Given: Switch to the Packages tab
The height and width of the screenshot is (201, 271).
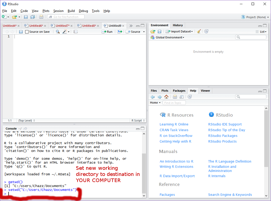Looking at the screenshot, I should [x=179, y=91].
